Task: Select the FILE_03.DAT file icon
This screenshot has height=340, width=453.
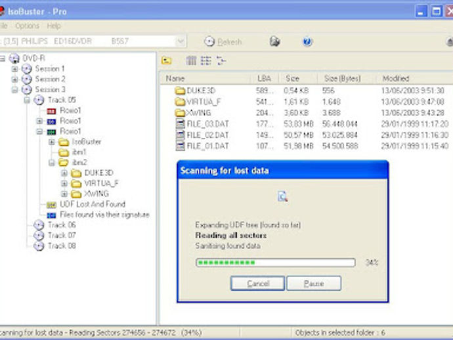Action: (181, 124)
